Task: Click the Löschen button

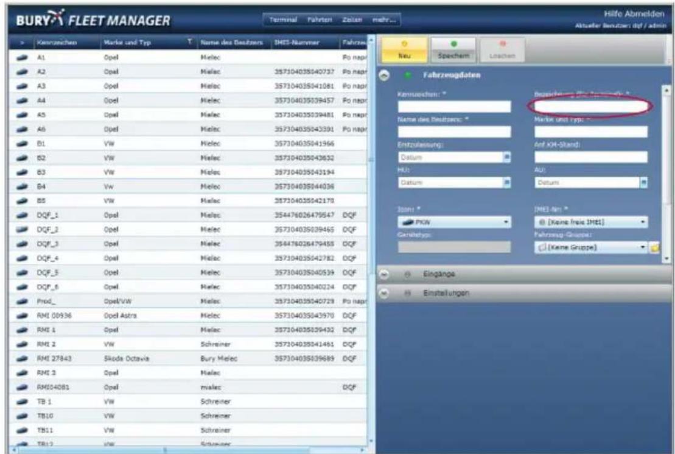Action: click(x=502, y=50)
